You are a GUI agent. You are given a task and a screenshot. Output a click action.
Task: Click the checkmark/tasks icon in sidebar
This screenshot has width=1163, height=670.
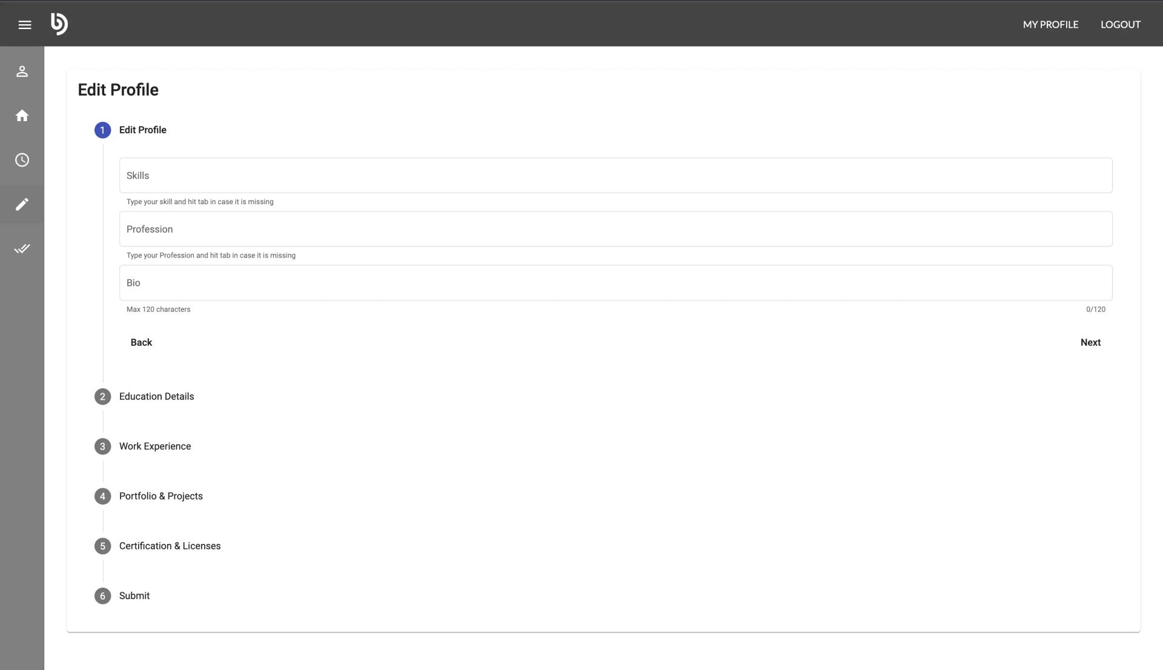[x=22, y=248]
